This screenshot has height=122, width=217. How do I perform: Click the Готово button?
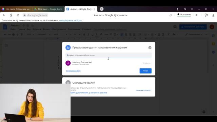click(145, 71)
